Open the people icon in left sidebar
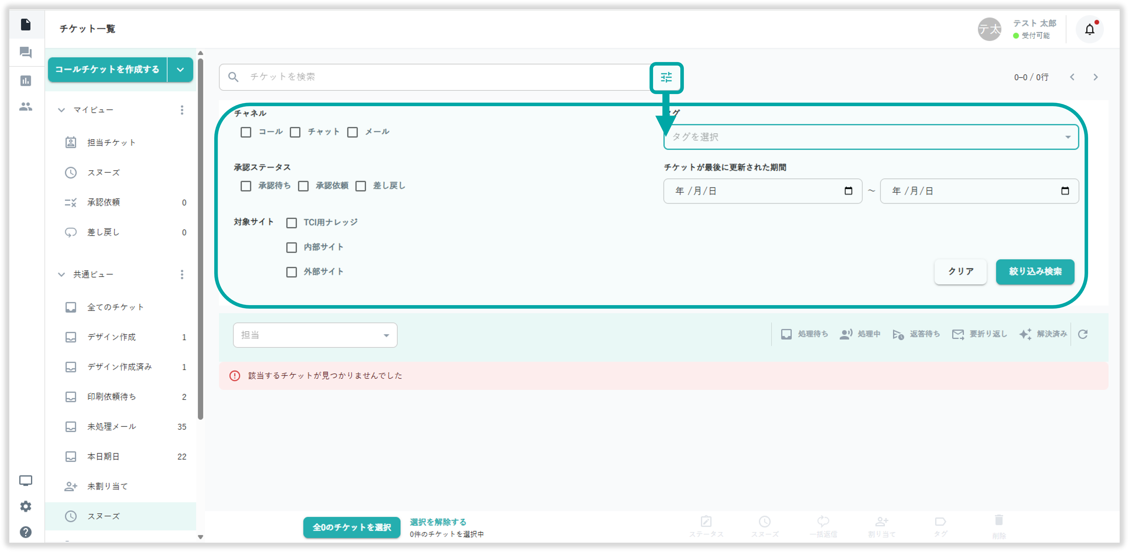1129x552 pixels. click(x=26, y=106)
